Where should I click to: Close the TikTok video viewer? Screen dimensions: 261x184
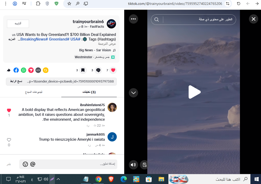253,19
